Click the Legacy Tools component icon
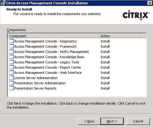The image size is (153, 128). tap(11, 62)
